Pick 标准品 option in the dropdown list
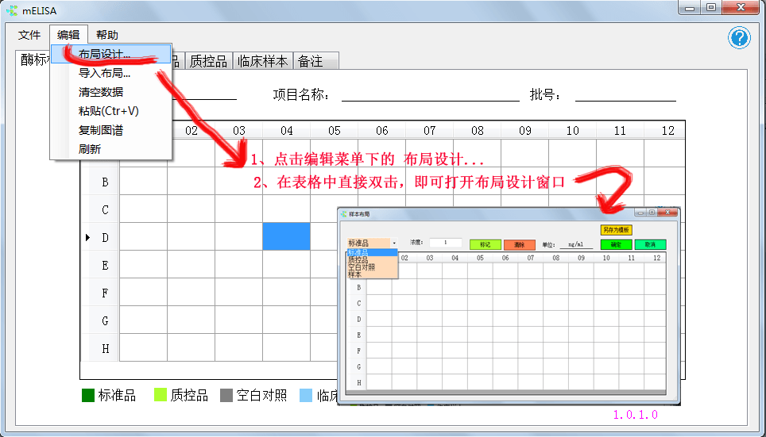Image resolution: width=766 pixels, height=437 pixels. click(372, 253)
